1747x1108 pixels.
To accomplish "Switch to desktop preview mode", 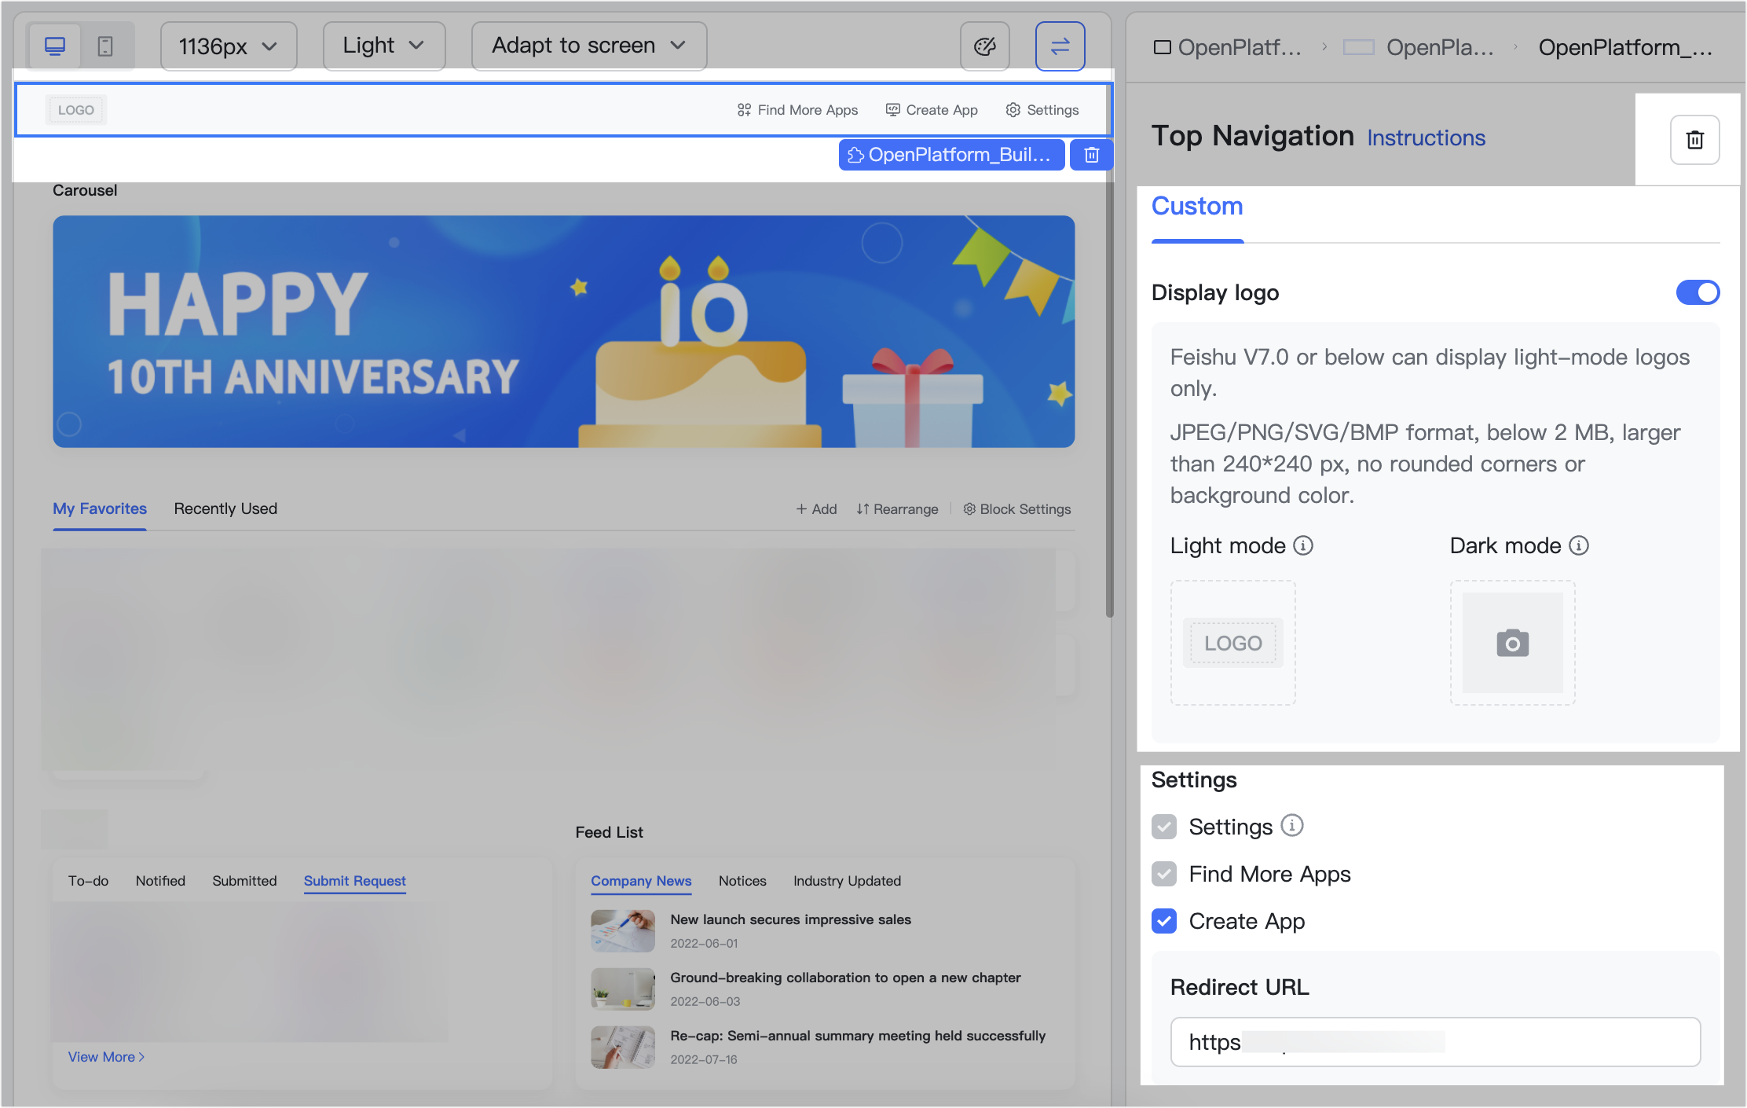I will [x=55, y=46].
